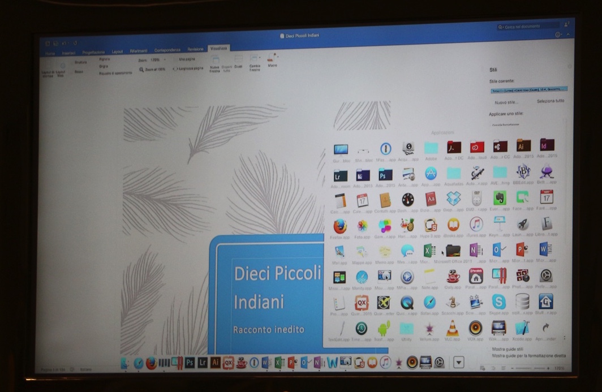Click QuarkXPress icon in the Dock
Image resolution: width=602 pixels, height=392 pixels.
coord(229,363)
